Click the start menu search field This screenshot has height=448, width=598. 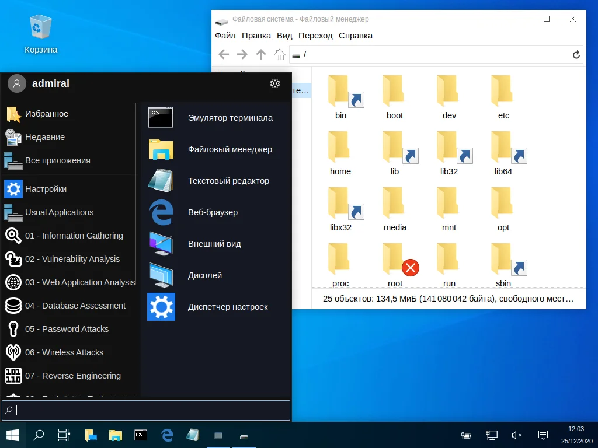[145, 410]
